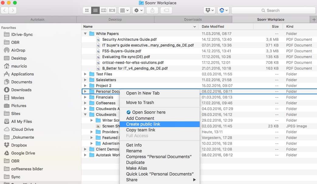Switch to list view in toolbar
Screen dimensions: 317x184
click(95, 10)
